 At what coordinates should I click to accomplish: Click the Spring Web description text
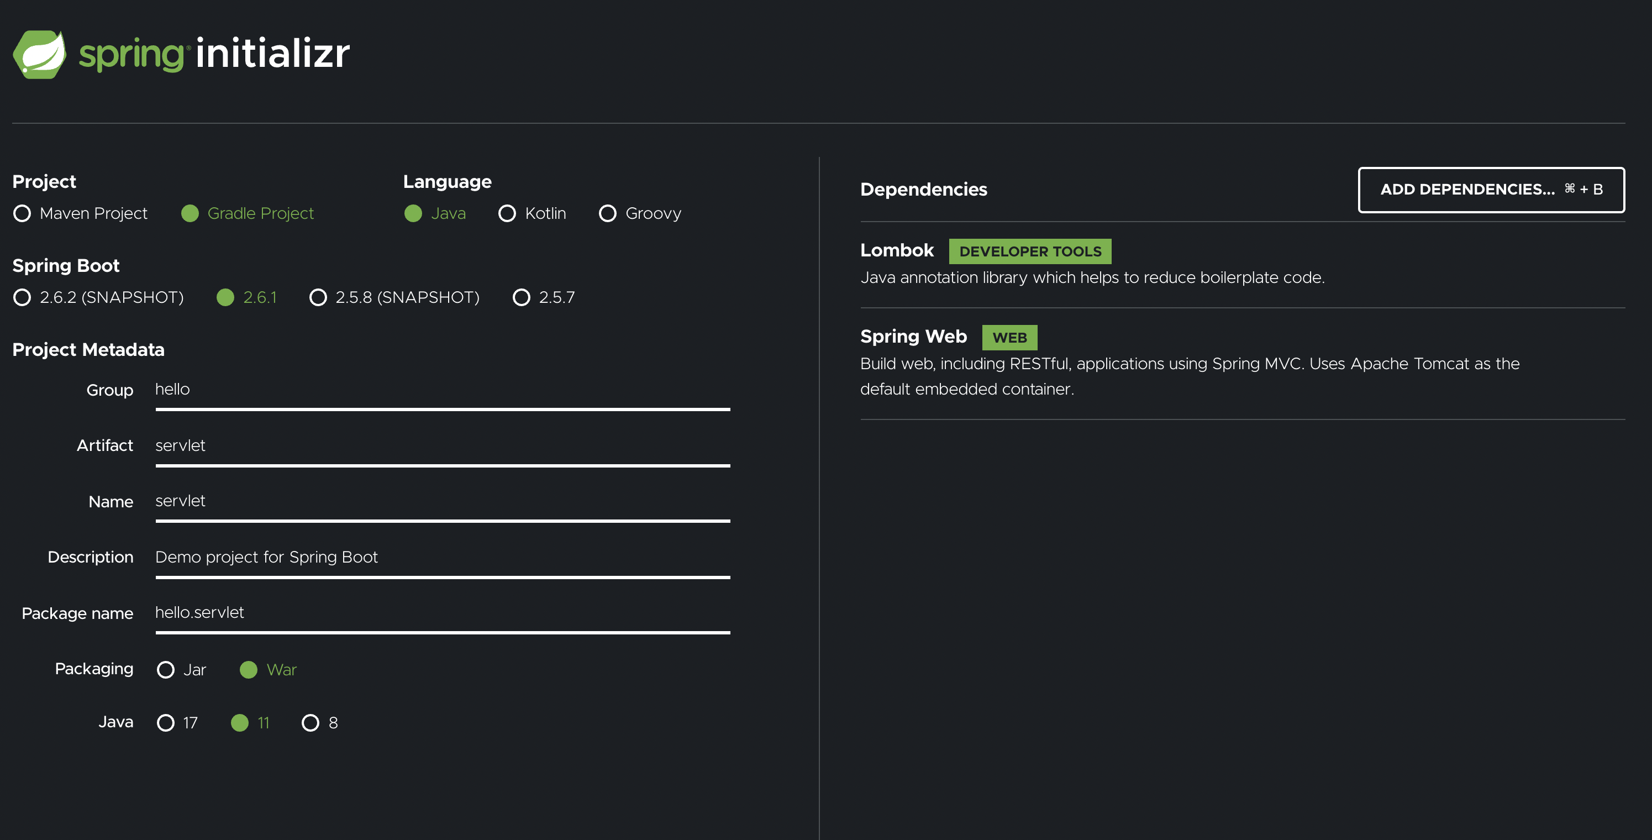(1190, 376)
